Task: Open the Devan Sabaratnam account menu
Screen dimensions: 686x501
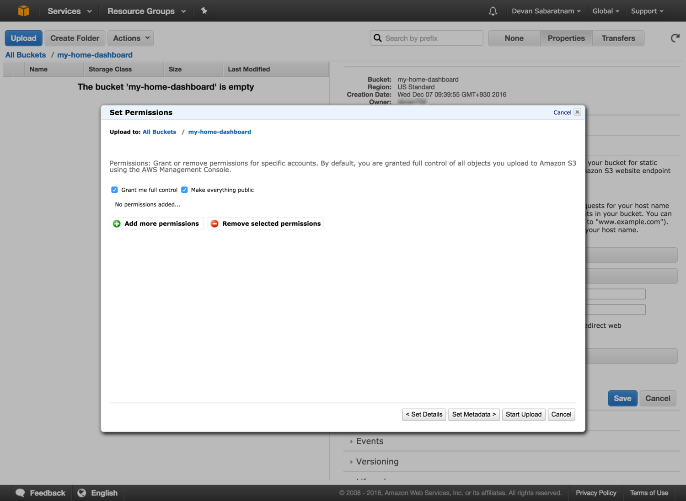Action: (546, 11)
